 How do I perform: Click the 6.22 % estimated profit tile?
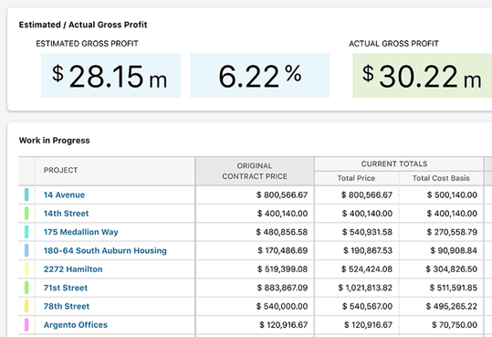[x=259, y=76]
